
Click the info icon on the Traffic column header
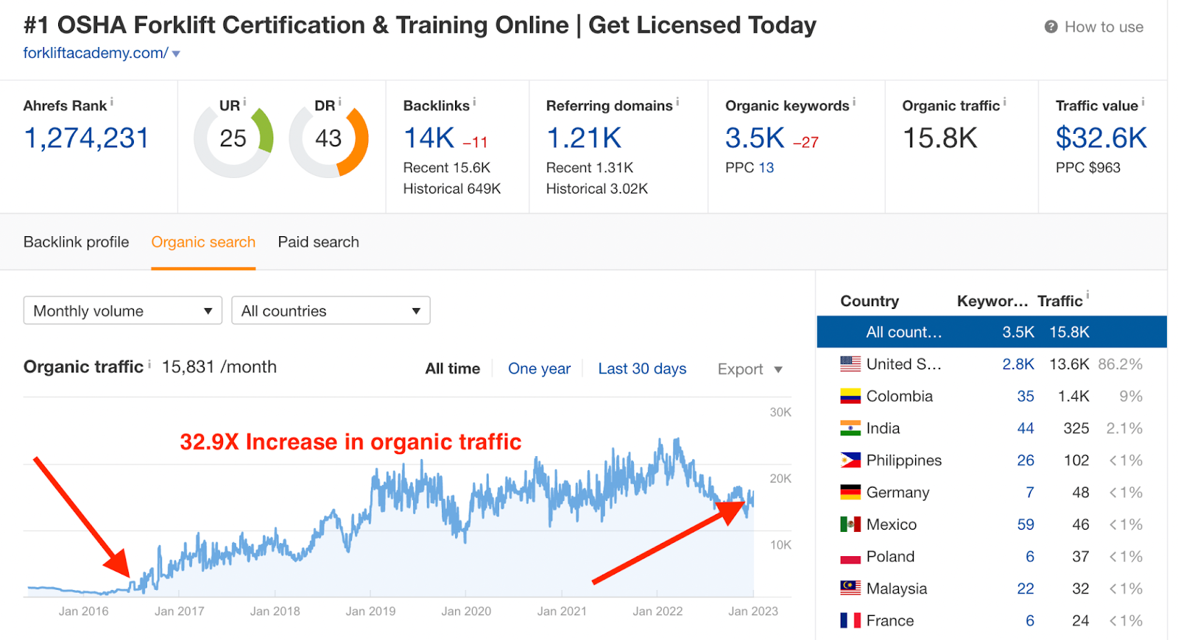click(x=1087, y=296)
